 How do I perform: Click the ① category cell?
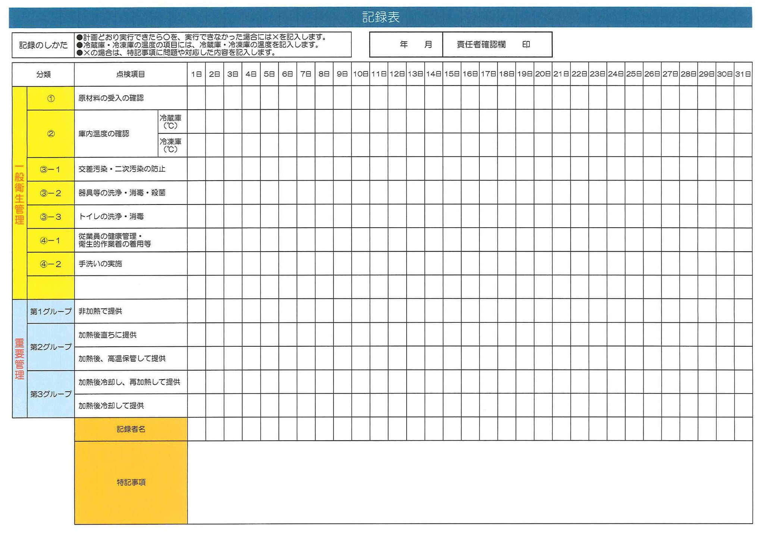coord(51,98)
